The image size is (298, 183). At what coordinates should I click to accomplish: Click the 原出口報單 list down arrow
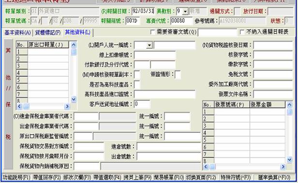(74, 99)
